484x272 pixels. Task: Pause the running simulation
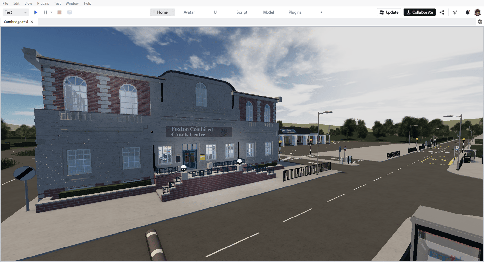click(x=45, y=12)
